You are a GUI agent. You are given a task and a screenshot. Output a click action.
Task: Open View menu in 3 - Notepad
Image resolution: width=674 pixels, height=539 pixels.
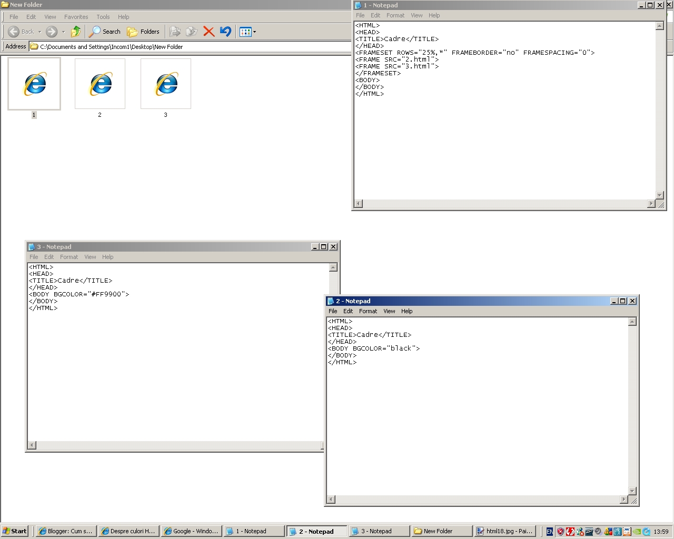coord(90,257)
